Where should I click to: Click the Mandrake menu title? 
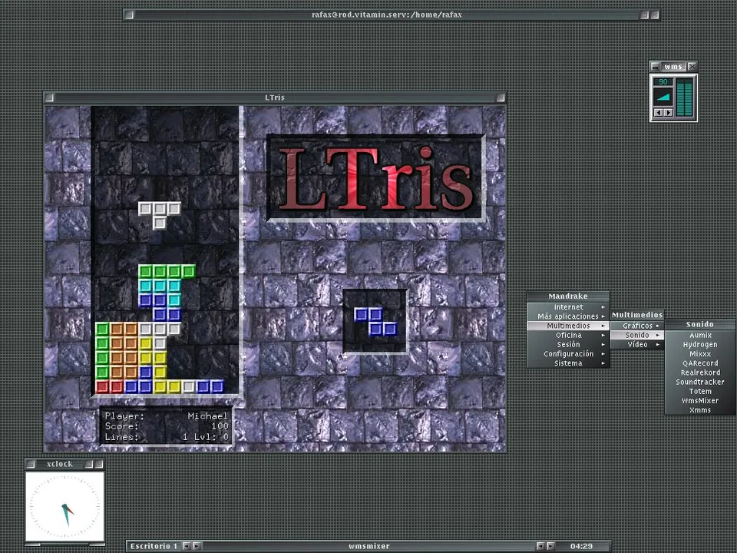568,296
